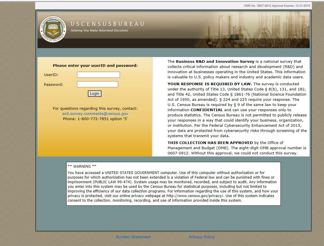This screenshot has height=246, width=324.
Task: Open the Burden Statement link
Action: pos(133,237)
